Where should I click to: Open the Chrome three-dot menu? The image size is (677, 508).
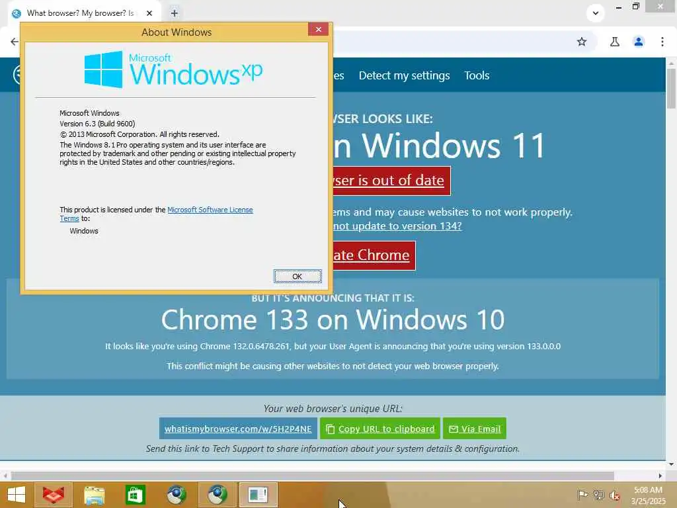point(662,42)
